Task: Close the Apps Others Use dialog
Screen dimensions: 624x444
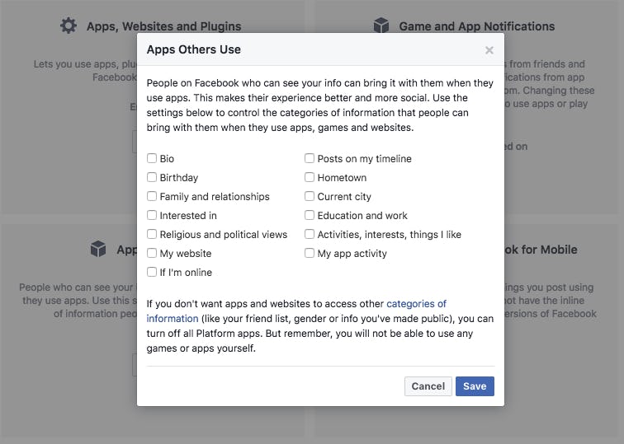Action: pos(489,50)
